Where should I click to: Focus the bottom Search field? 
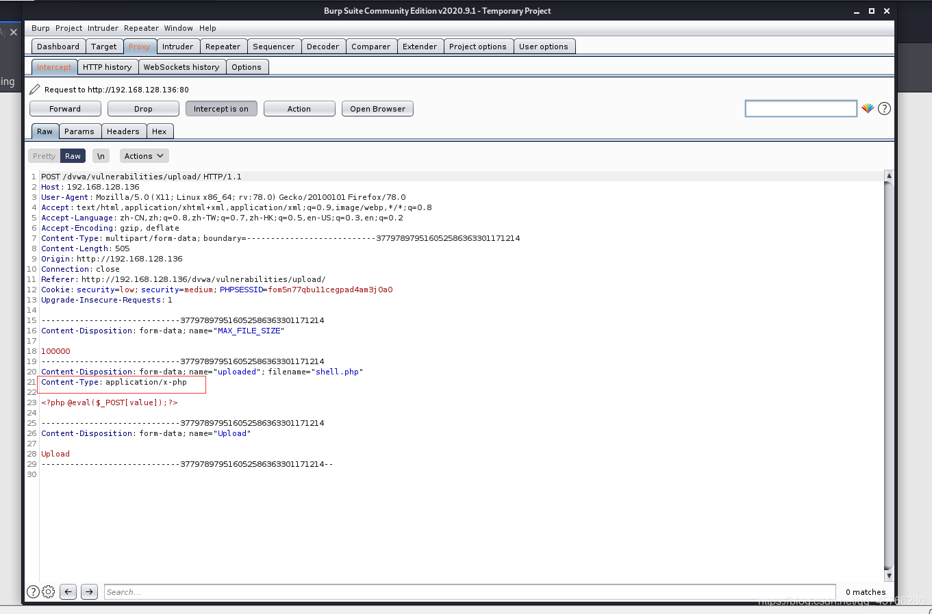(x=470, y=592)
